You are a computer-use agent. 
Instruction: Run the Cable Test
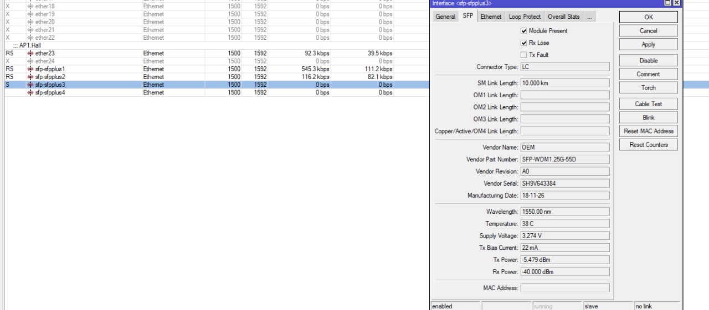point(649,104)
